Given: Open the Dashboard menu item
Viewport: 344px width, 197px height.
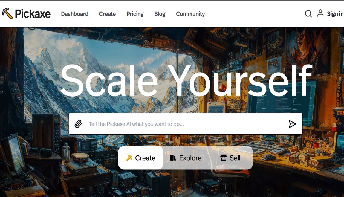Looking at the screenshot, I should point(75,14).
